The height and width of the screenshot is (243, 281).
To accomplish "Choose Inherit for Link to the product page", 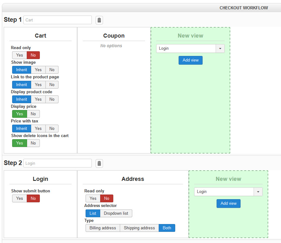I will pyautogui.click(x=21, y=85).
